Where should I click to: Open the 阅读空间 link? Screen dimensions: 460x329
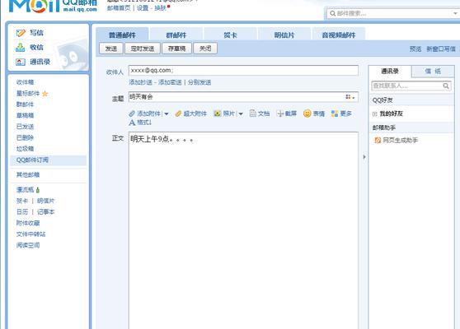28,245
